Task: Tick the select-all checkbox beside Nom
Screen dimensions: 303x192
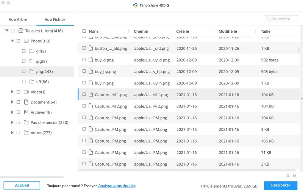Action: (x=84, y=31)
